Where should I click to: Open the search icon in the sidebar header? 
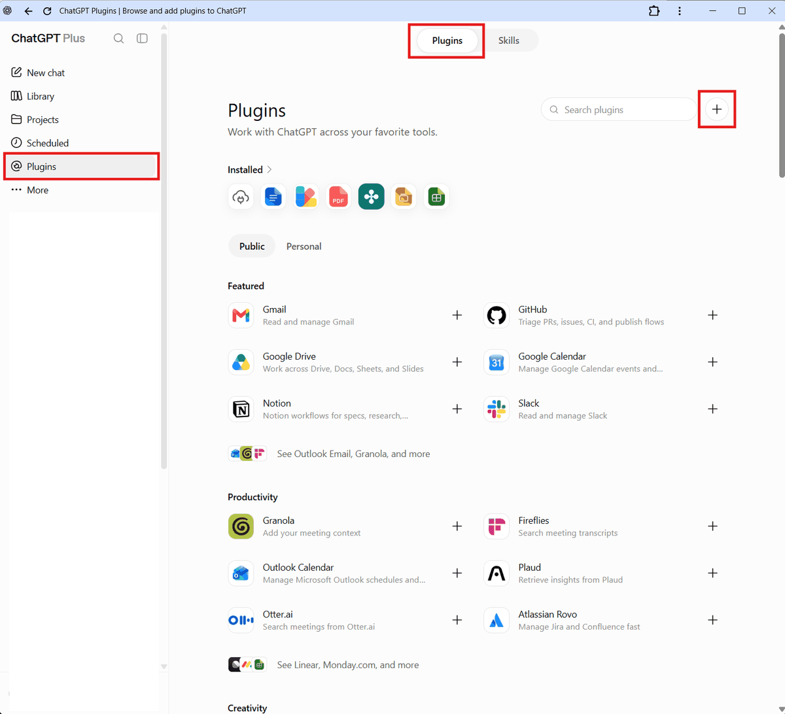(118, 39)
